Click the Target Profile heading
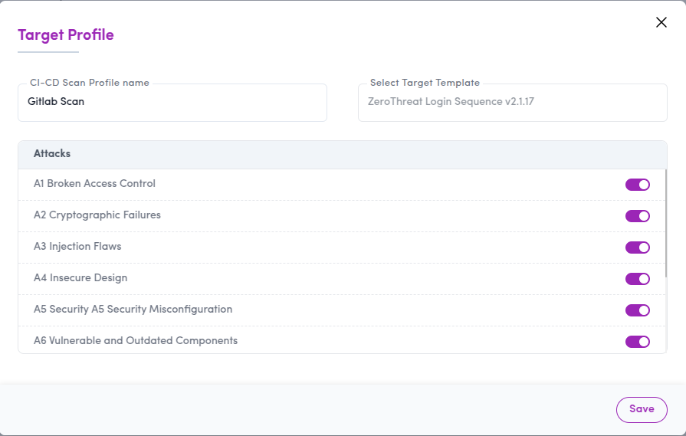This screenshot has height=436, width=686. pyautogui.click(x=66, y=34)
